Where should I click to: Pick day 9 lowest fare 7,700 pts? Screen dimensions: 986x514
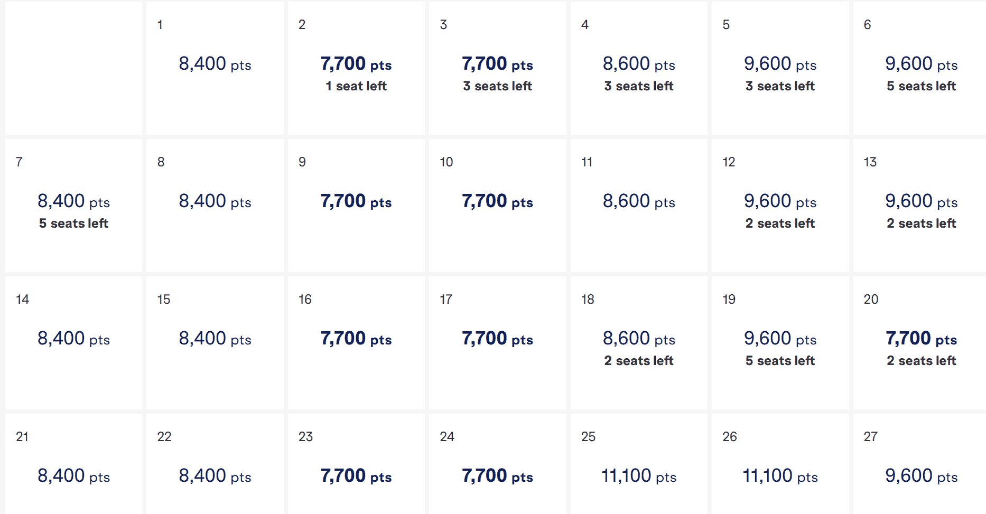356,205
